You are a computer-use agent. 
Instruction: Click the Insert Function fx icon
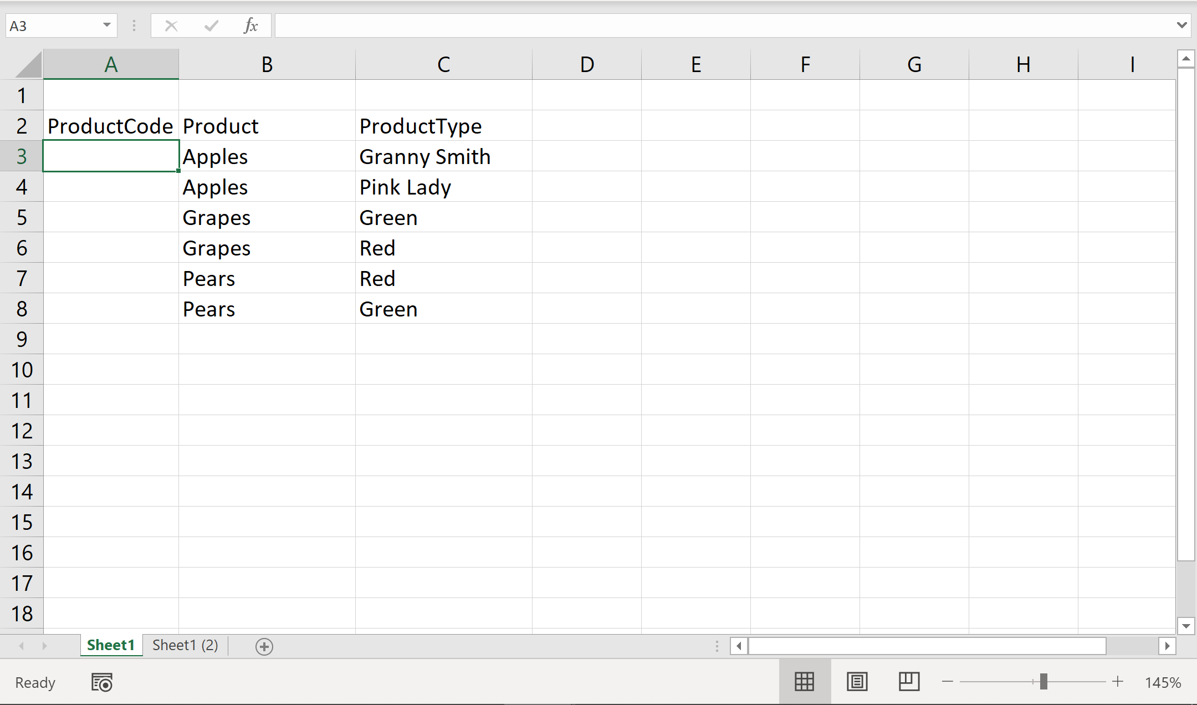pos(250,25)
